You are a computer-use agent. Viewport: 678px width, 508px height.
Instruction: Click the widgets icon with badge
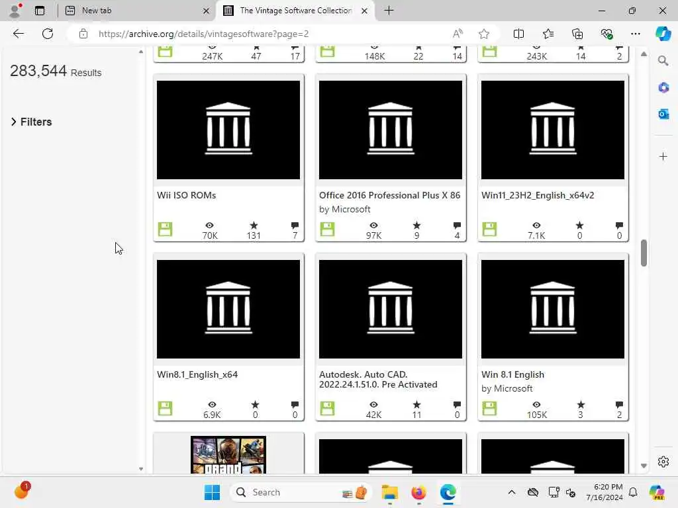[x=22, y=491]
